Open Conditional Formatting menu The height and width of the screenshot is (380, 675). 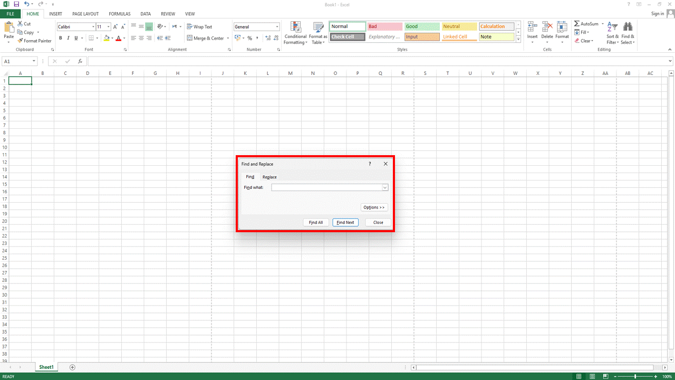click(295, 33)
